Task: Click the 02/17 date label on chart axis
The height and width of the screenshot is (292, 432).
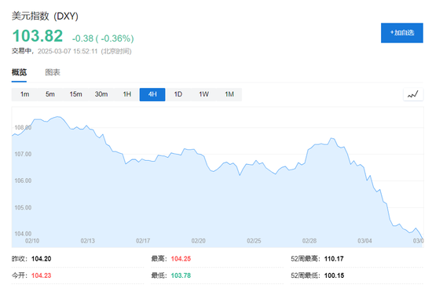Action: pos(143,241)
